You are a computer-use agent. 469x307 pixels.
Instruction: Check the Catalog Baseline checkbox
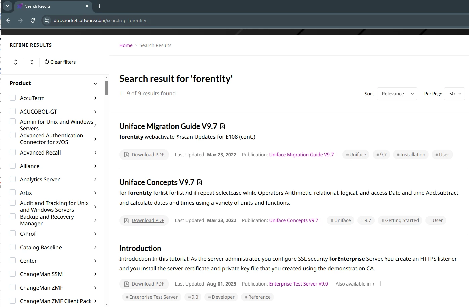[x=13, y=247]
